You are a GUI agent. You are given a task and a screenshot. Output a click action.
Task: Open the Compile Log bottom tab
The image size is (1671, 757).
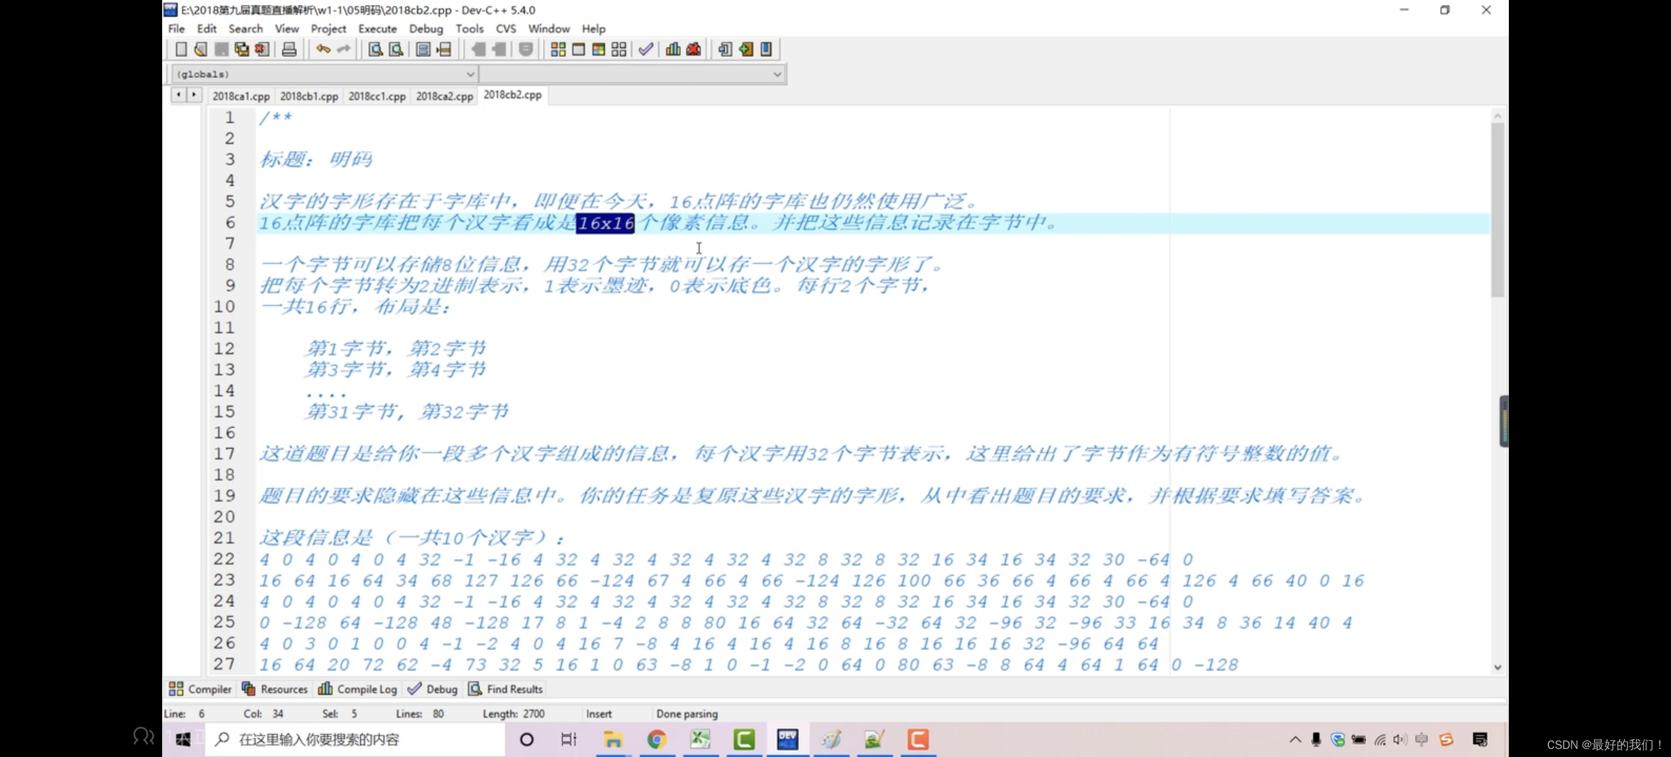coord(358,689)
